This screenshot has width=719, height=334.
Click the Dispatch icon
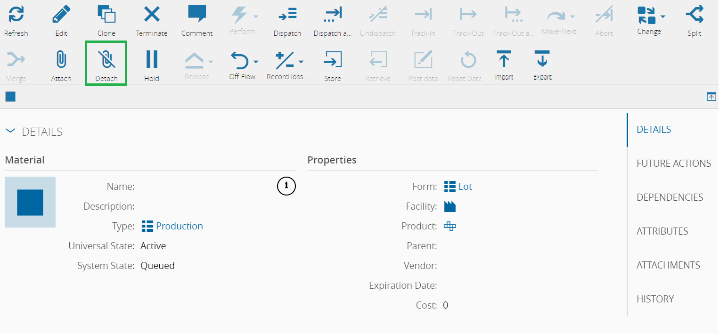pos(287,15)
